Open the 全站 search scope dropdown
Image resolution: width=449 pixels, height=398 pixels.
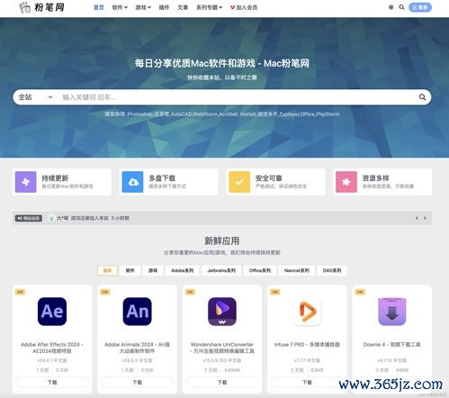35,97
